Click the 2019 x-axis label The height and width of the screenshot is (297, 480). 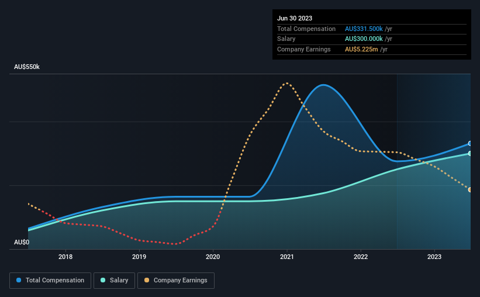139,257
